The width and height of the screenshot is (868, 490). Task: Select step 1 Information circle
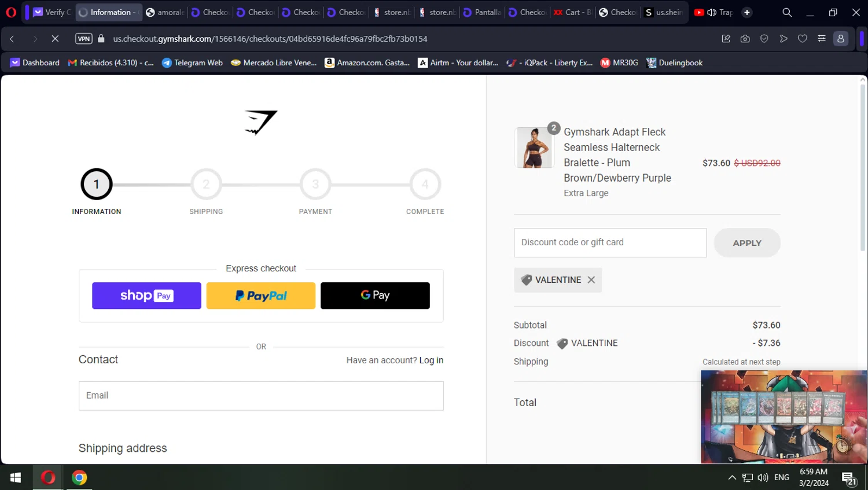97,185
